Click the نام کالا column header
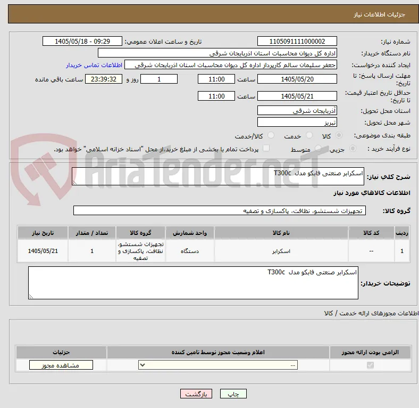Viewport: 419px width, 408px height. (x=281, y=233)
